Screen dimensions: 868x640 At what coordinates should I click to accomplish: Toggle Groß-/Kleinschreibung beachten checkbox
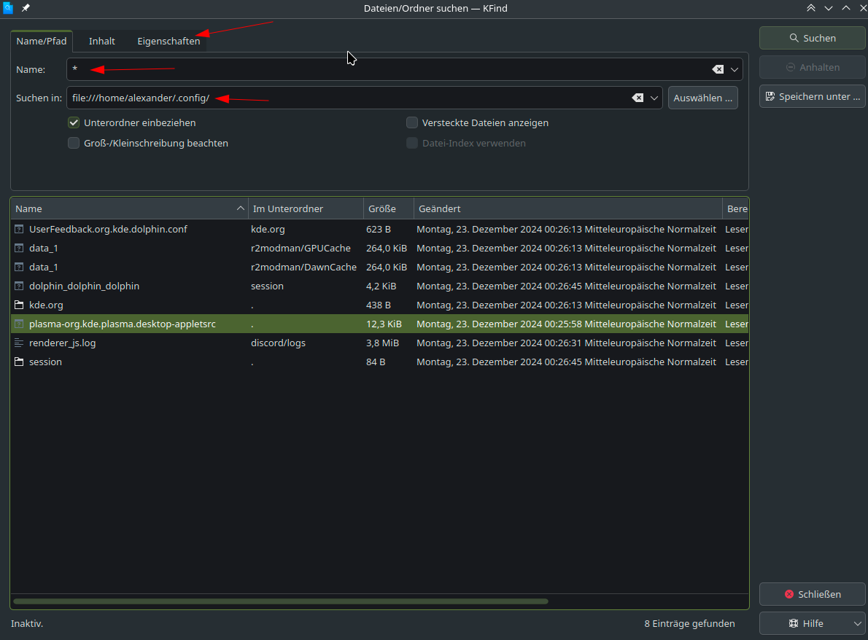[74, 144]
